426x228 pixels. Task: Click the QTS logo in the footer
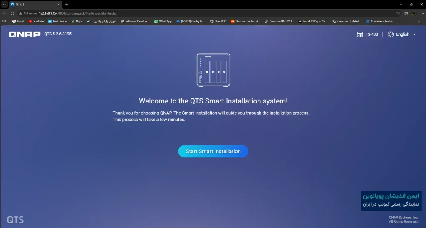point(15,220)
